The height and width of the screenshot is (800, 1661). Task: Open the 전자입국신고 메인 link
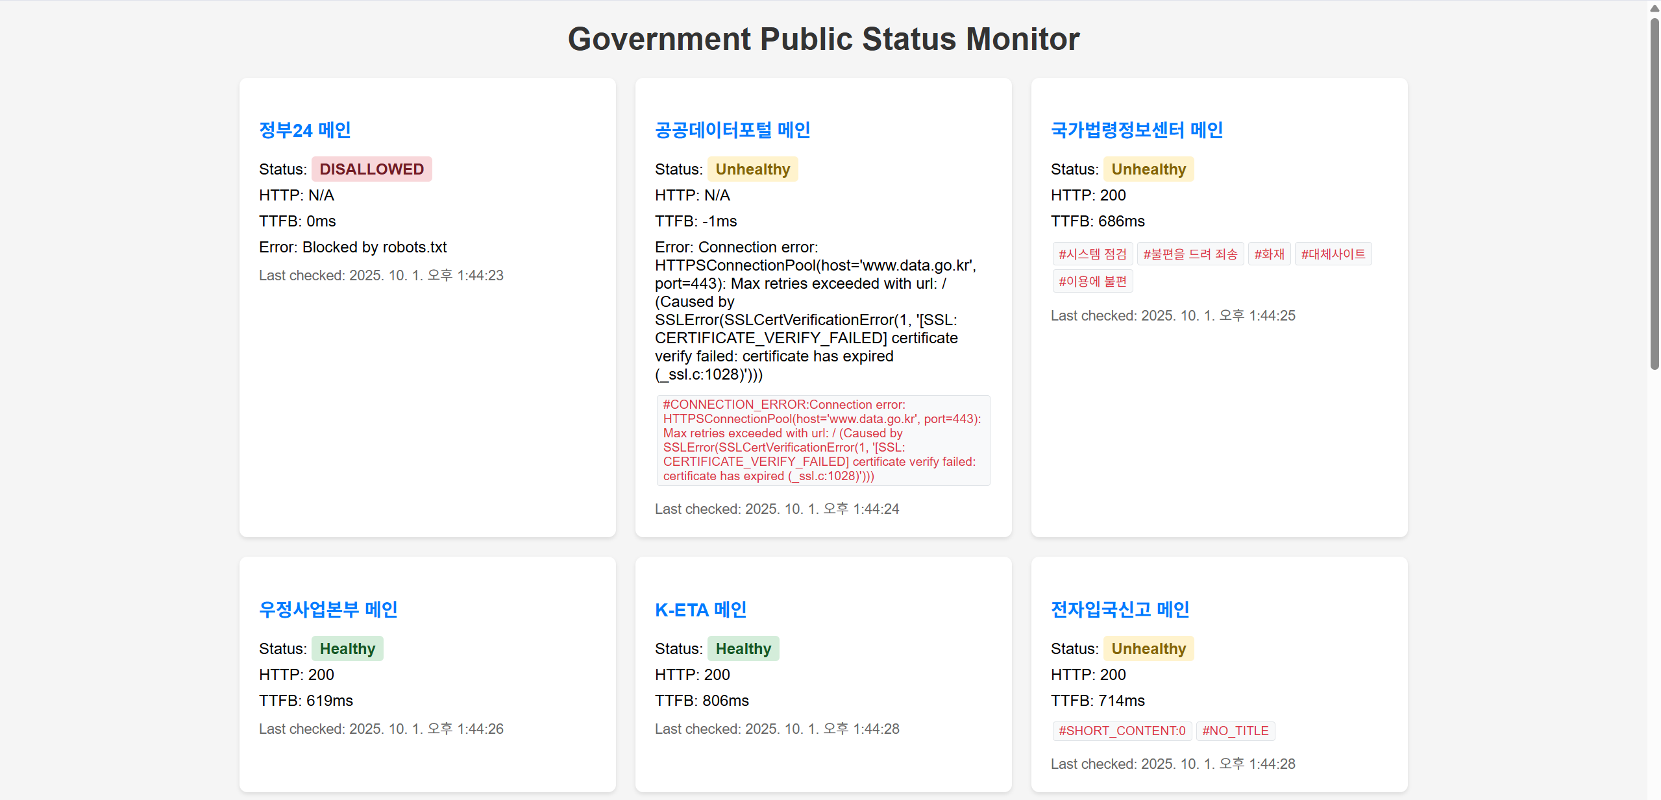click(x=1120, y=610)
